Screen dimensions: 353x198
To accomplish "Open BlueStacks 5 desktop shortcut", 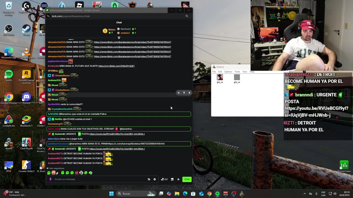I will point(26,122).
